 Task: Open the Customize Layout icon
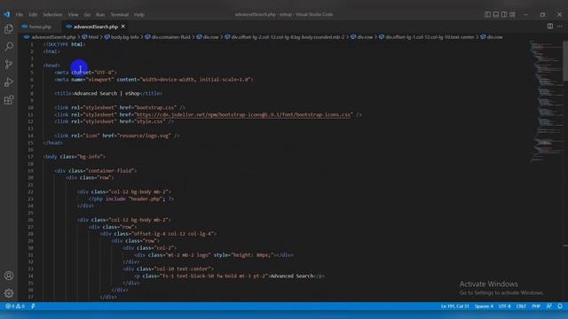(512, 14)
